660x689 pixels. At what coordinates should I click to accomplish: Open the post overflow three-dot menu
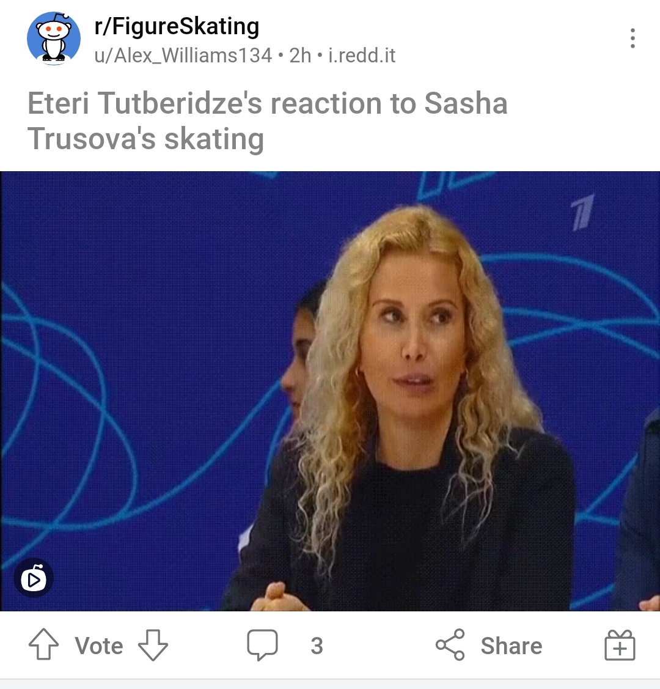click(x=632, y=39)
